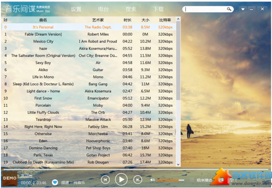The width and height of the screenshot is (272, 188).
Task: Open the 搜索 search tab
Action: pos(131,9)
